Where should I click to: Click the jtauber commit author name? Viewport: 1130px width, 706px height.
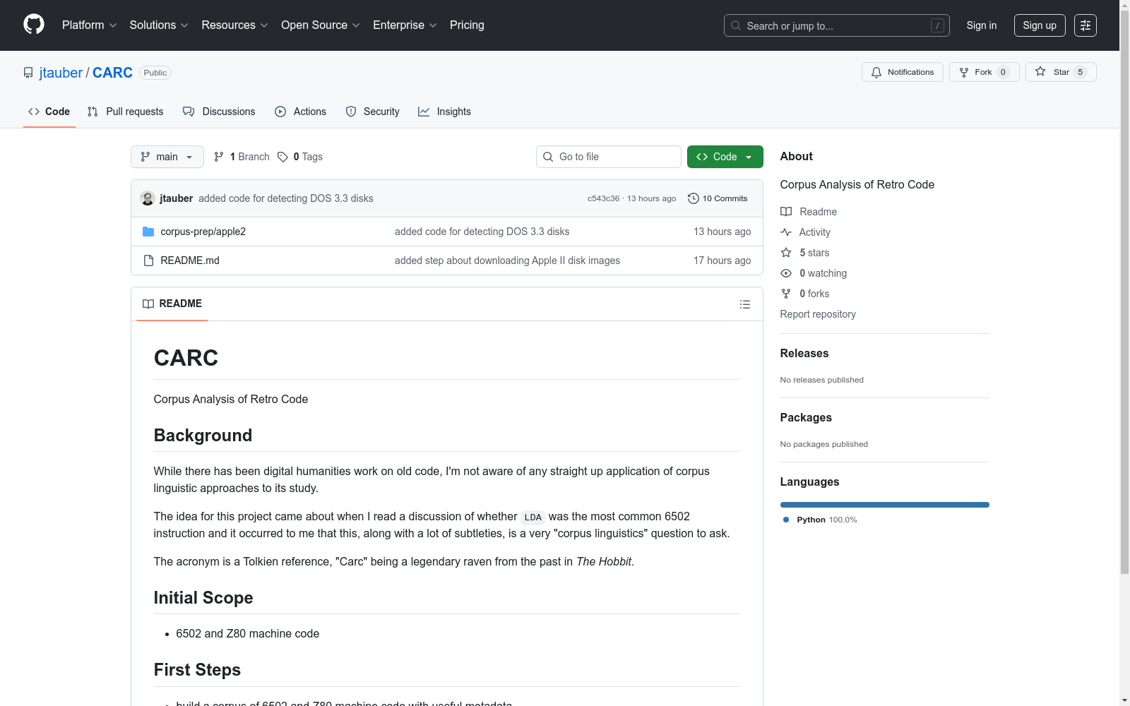point(177,198)
